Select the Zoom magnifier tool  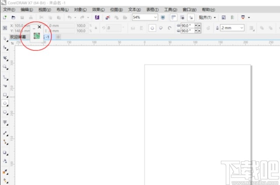point(5,67)
